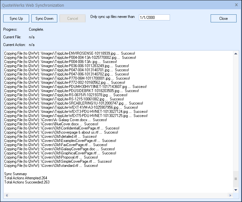The width and height of the screenshot is (242, 202).
Task: Click the Sync Up button
Action: 16,19
